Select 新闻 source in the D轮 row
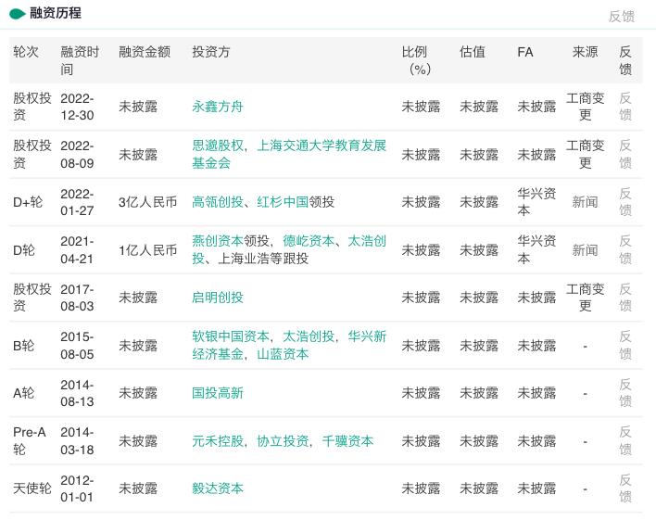 click(x=585, y=250)
